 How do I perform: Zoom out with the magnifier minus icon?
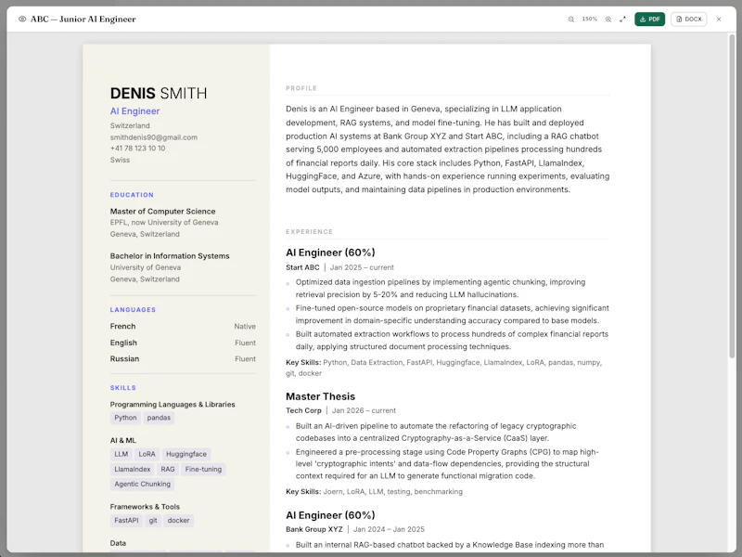click(x=571, y=19)
